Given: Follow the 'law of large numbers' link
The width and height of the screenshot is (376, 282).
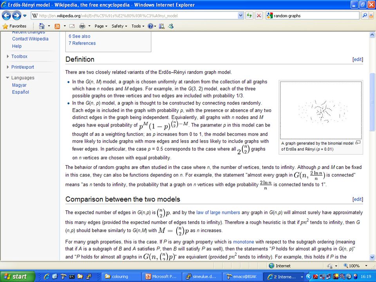Looking at the screenshot, I should coord(218,212).
